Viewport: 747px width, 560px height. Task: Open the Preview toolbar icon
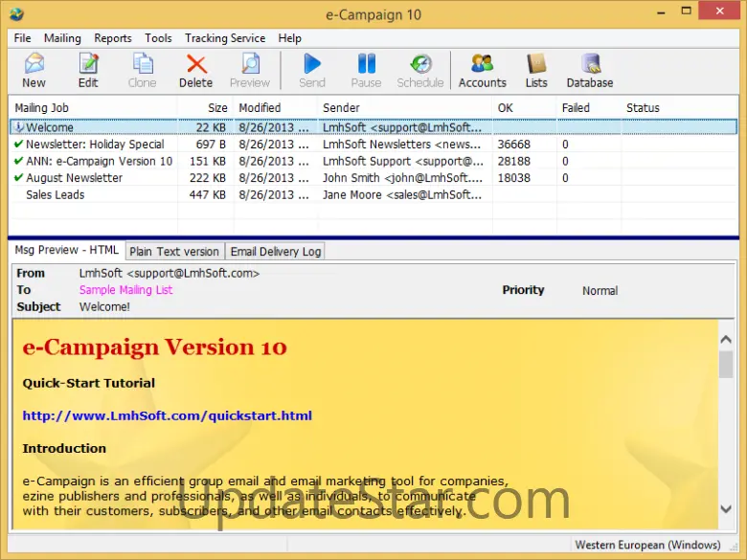[x=250, y=71]
